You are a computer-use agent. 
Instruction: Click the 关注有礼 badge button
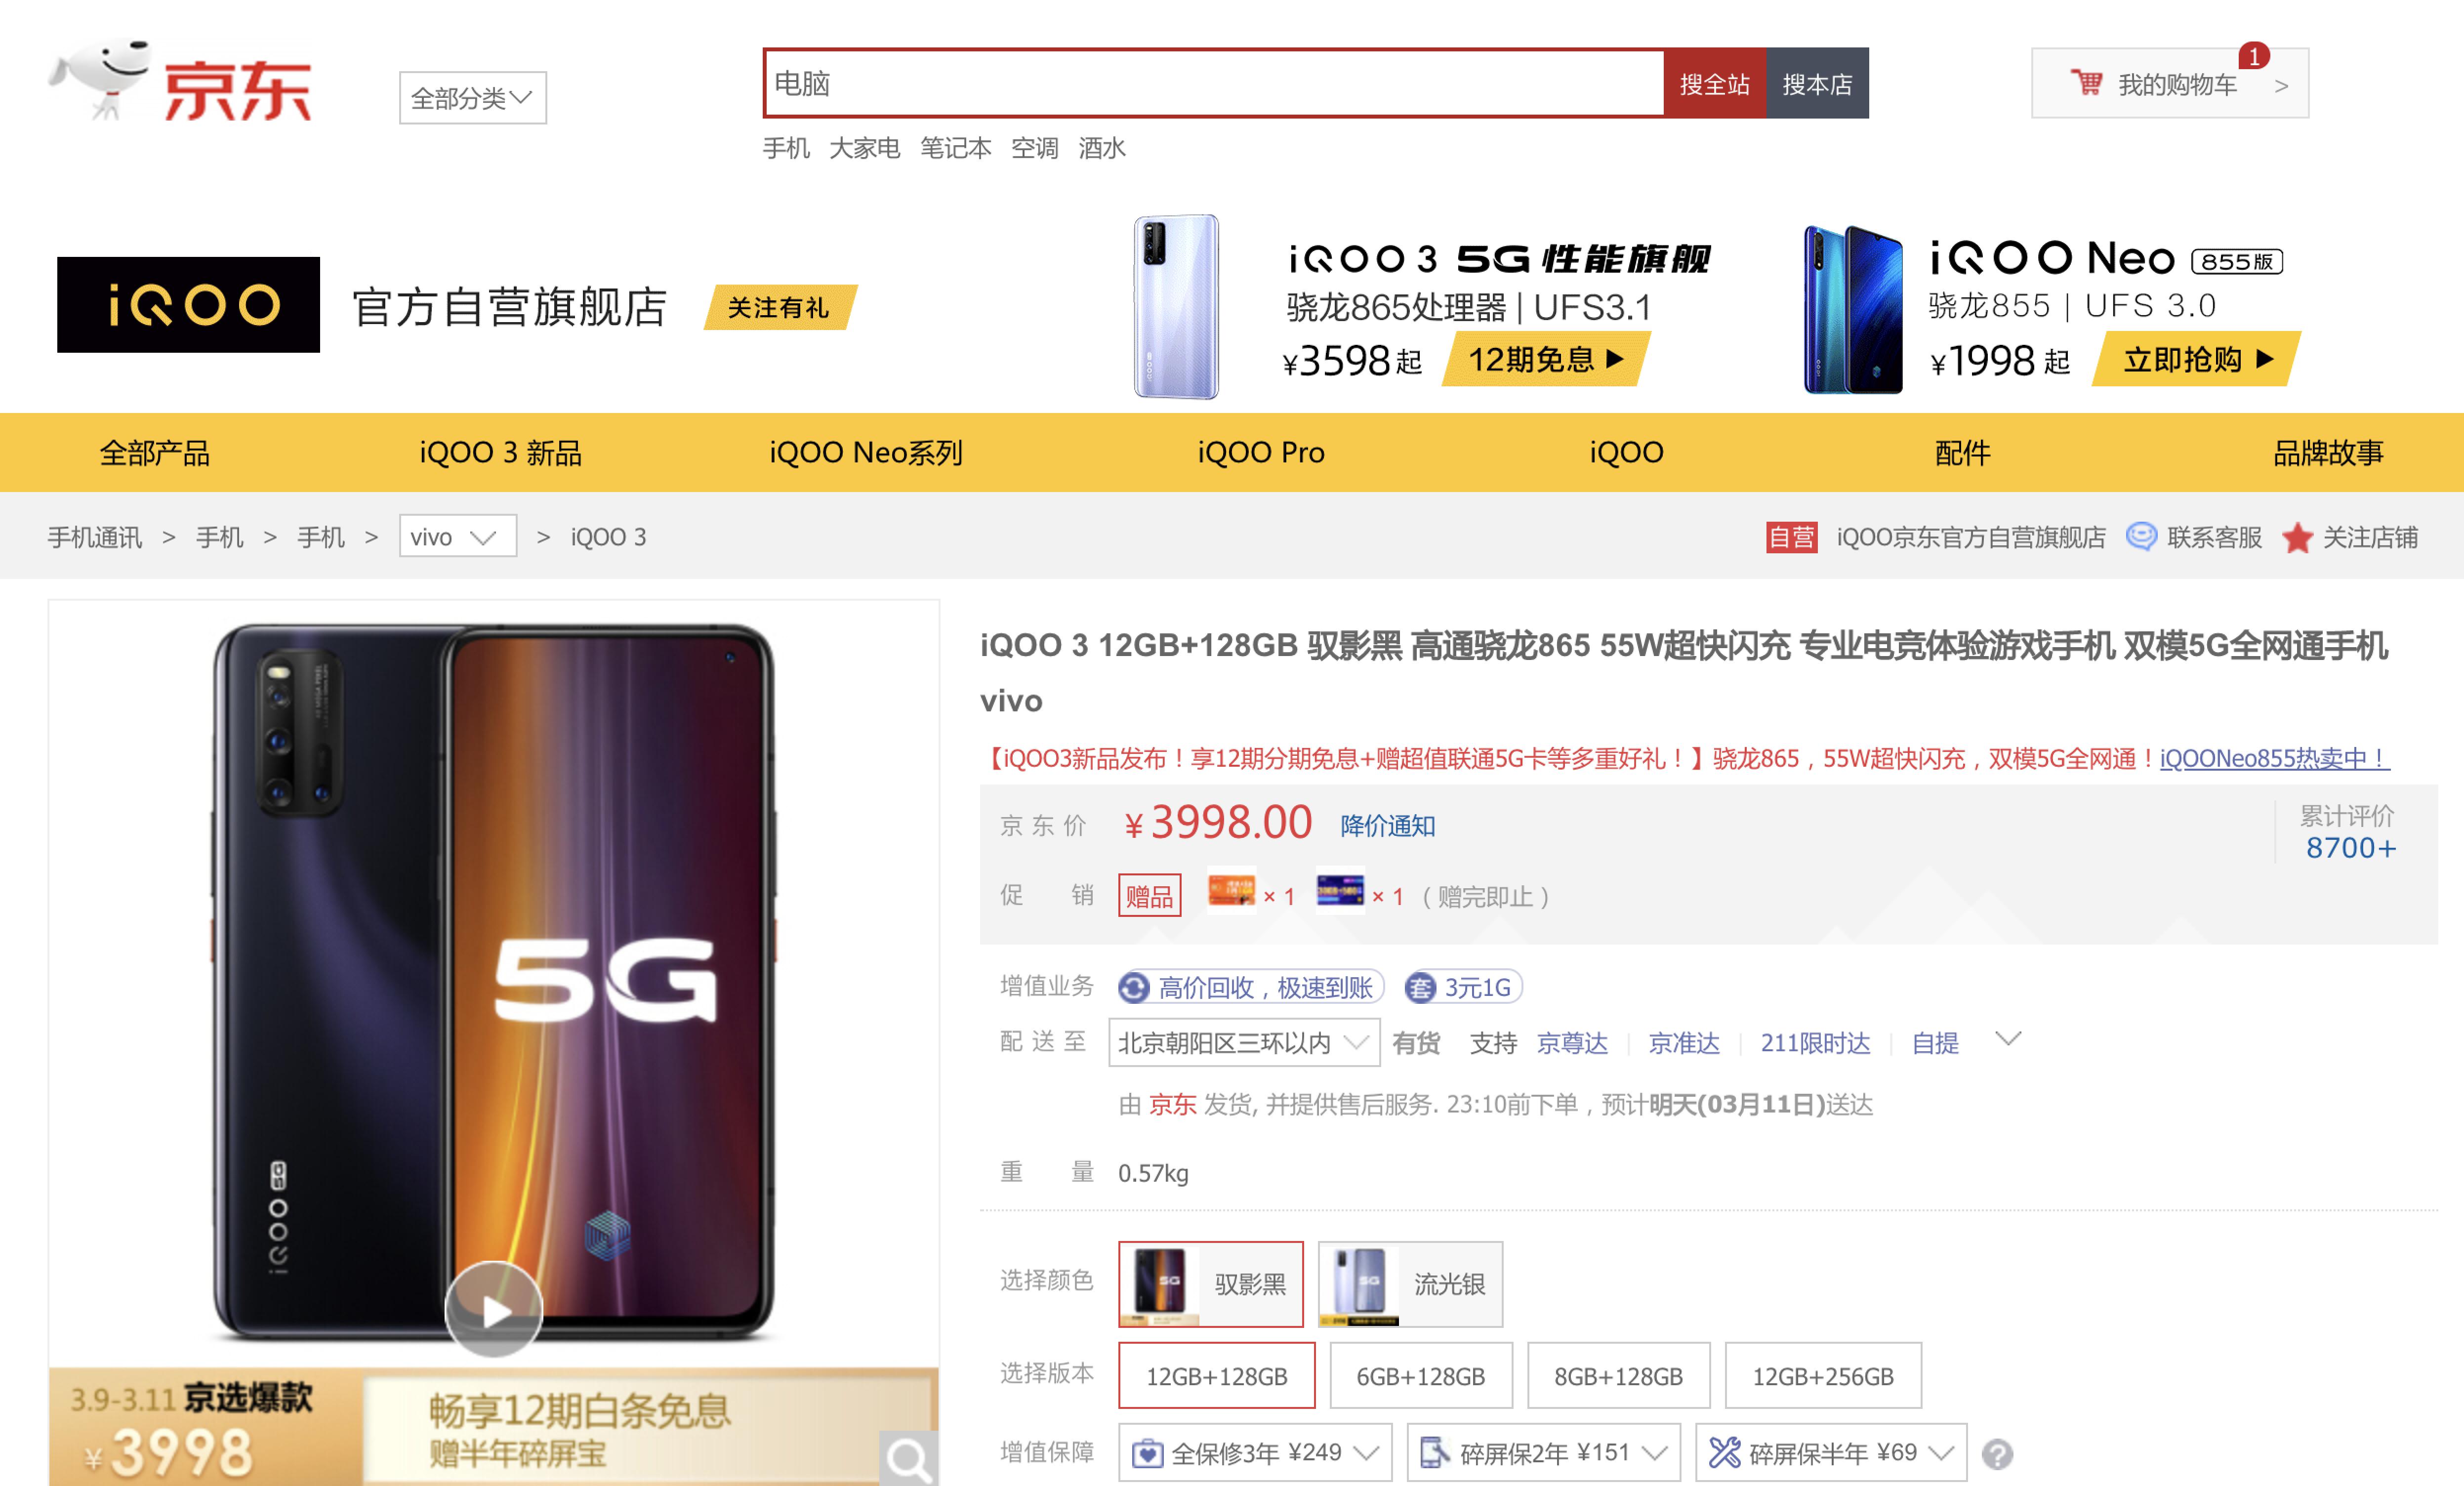(780, 307)
